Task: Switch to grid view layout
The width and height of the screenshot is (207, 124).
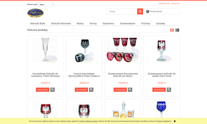Action: pos(172,30)
